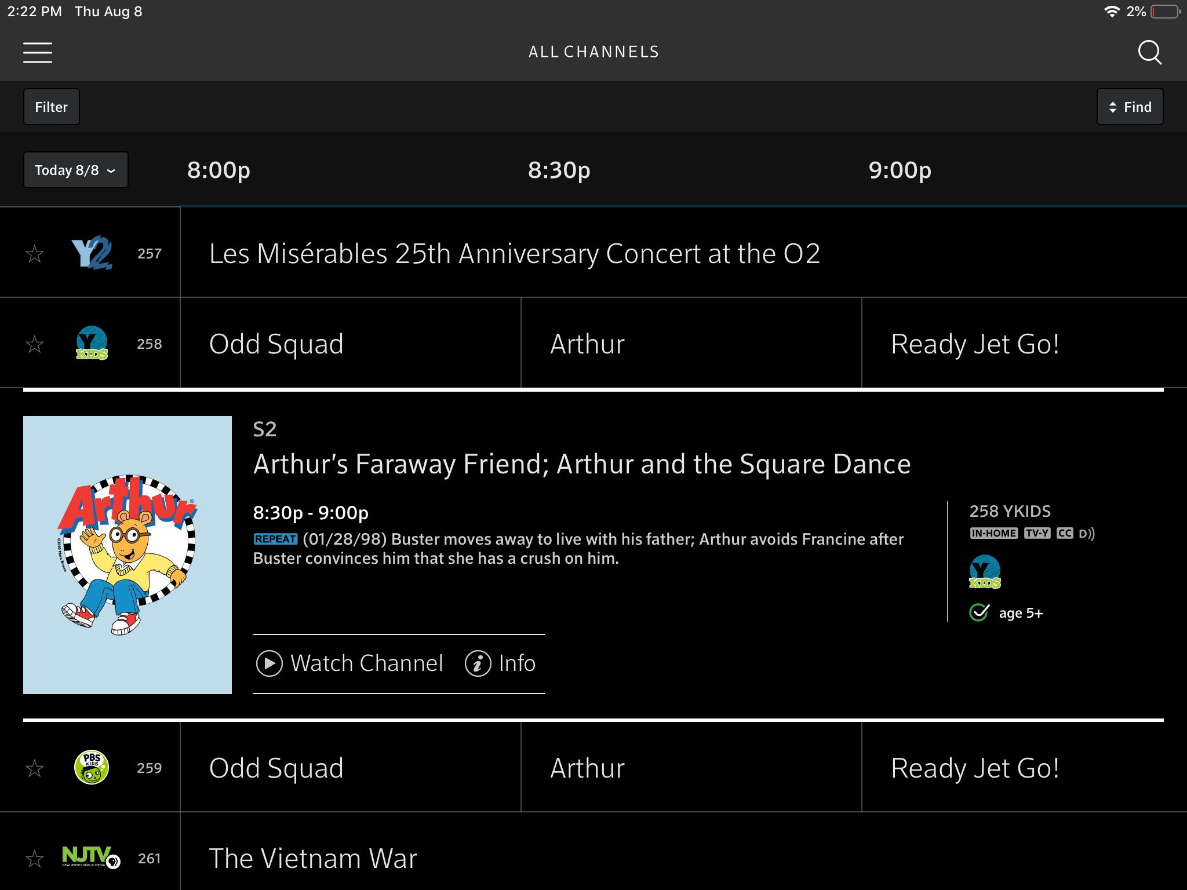Screen dimensions: 1187x890
Task: Select Ready Jet Go! on channel 259
Action: click(975, 768)
